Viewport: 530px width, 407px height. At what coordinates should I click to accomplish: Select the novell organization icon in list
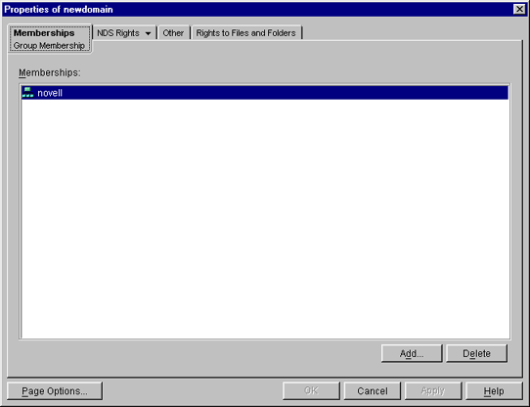[x=27, y=93]
